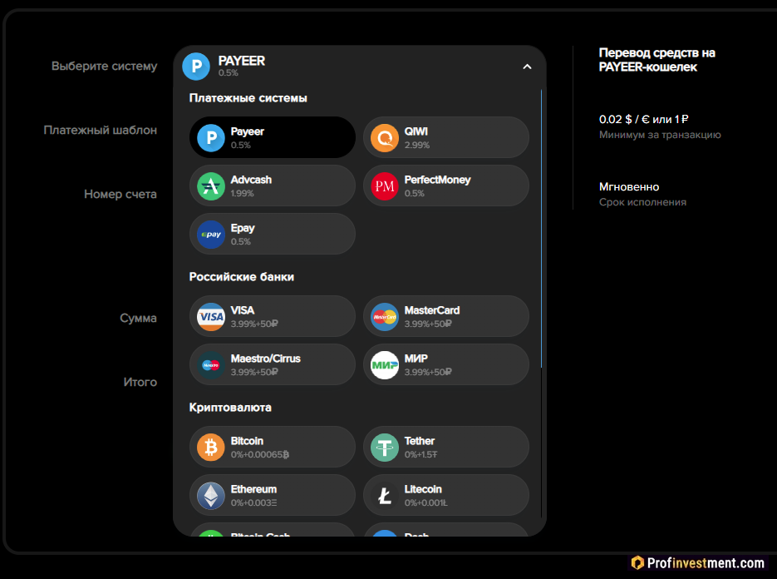The width and height of the screenshot is (777, 579).
Task: Choose the partially visible Dash option
Action: tap(446, 532)
